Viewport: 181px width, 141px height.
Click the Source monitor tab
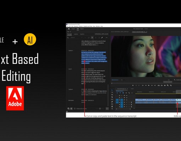120,32
